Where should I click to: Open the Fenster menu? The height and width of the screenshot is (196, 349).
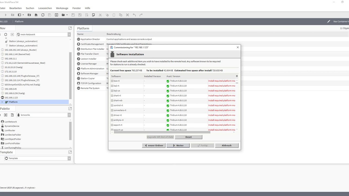point(77,8)
